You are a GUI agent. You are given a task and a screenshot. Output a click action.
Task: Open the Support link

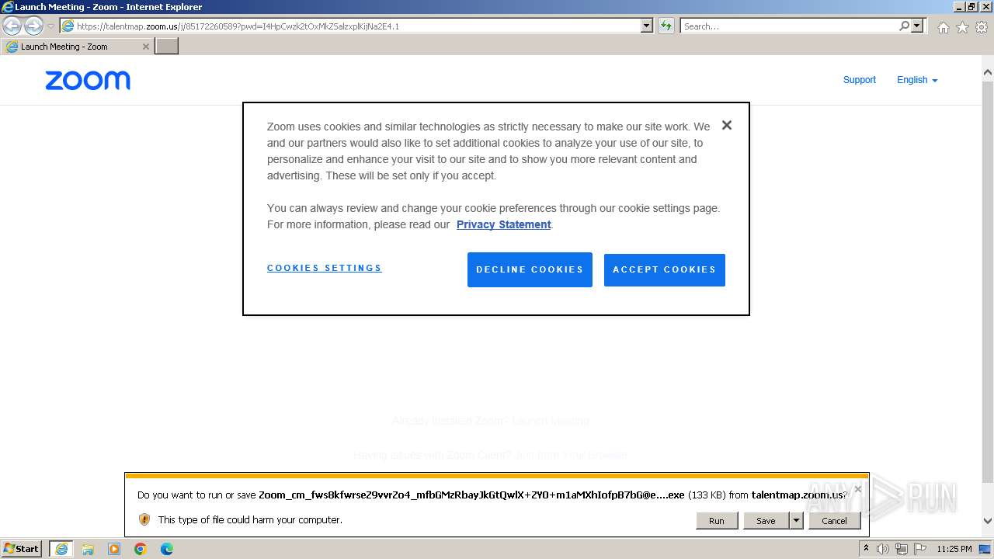click(859, 80)
